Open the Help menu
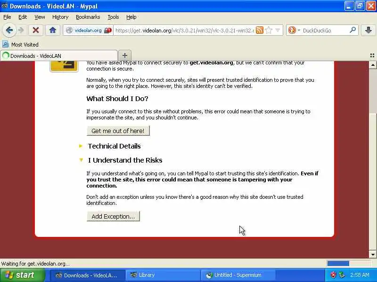Image resolution: width=377 pixels, height=282 pixels. [131, 17]
